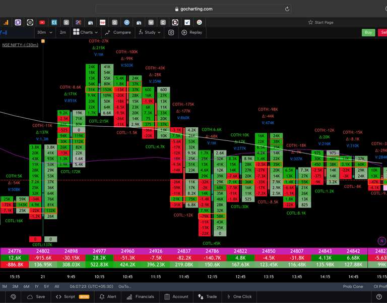
Task: Open the Google bookmark icon
Action: pyautogui.click(x=200, y=23)
